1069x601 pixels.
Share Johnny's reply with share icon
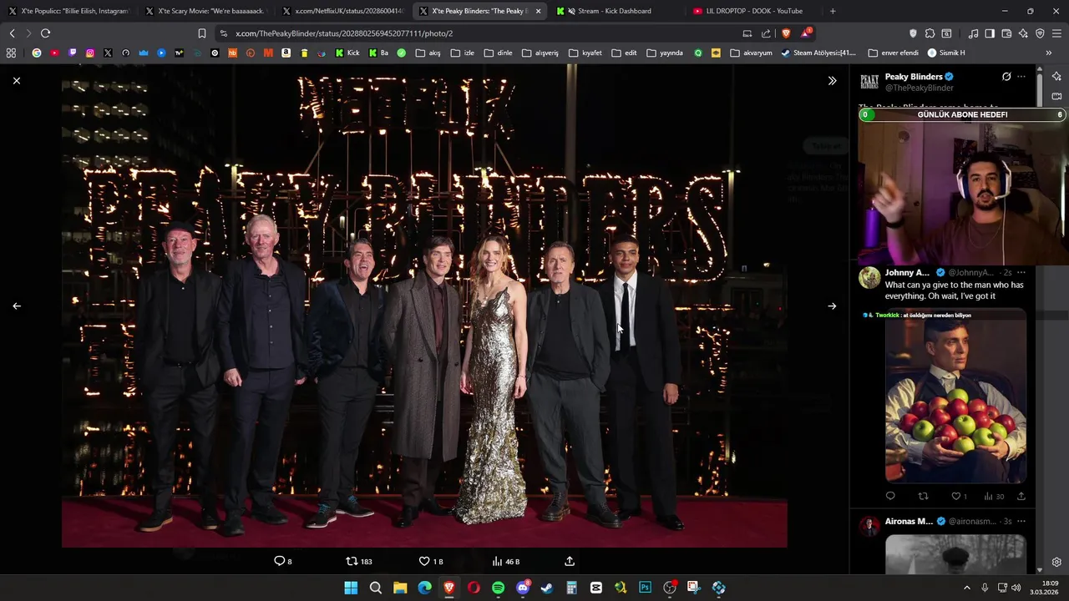1021,497
